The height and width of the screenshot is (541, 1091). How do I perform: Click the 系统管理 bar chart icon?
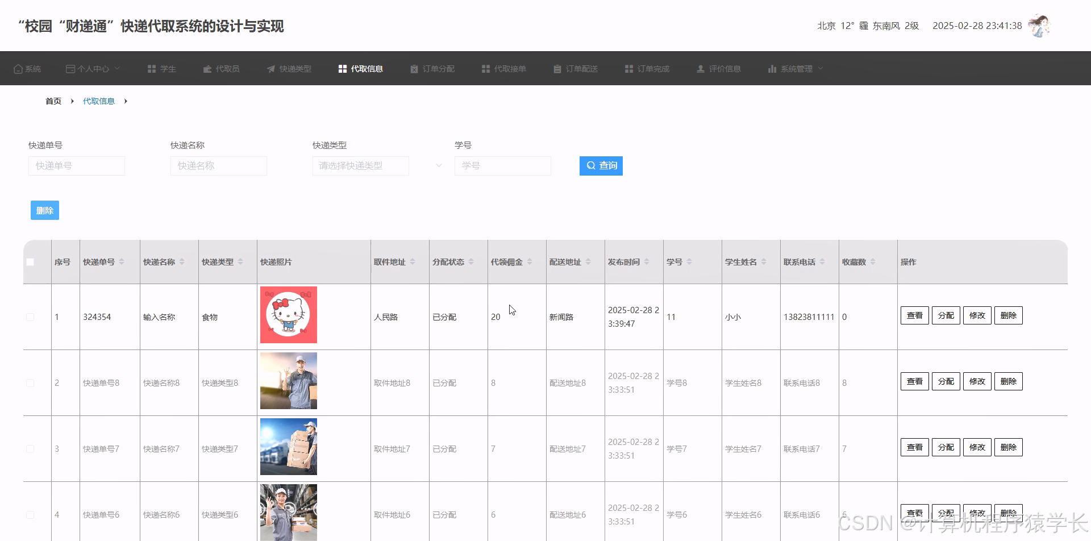click(772, 69)
